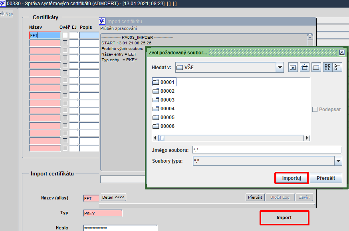349x231 pixels.
Task: Check the Ověř box in the EET row
Action: pos(65,35)
